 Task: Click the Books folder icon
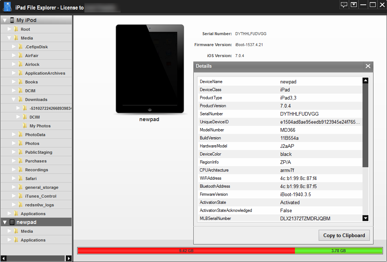(x=20, y=82)
